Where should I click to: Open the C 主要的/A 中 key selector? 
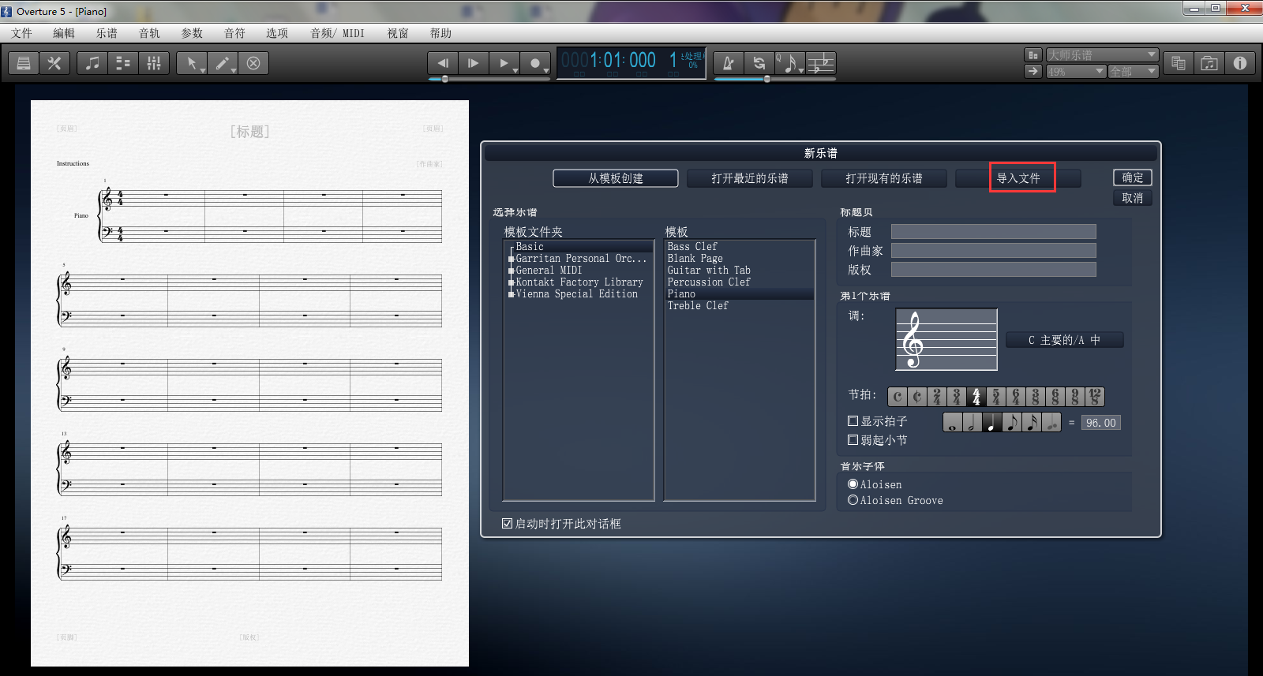(x=1064, y=340)
